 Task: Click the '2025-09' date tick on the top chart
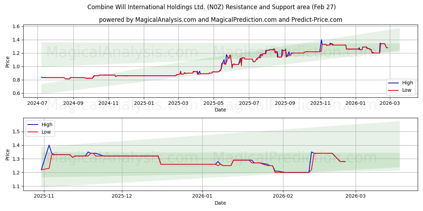284,103
